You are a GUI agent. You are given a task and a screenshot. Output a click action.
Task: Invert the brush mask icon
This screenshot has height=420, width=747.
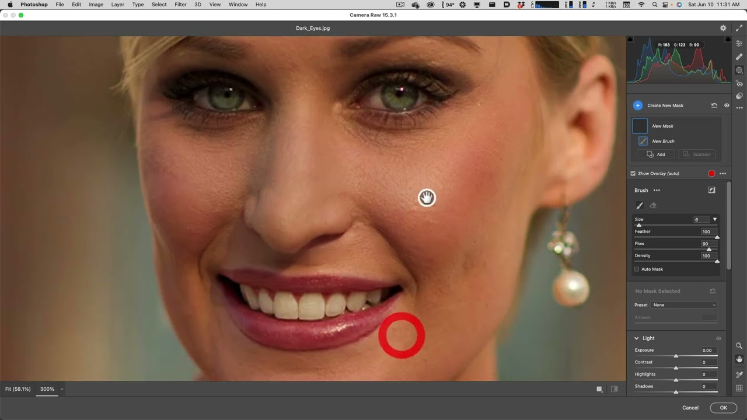[x=711, y=190]
